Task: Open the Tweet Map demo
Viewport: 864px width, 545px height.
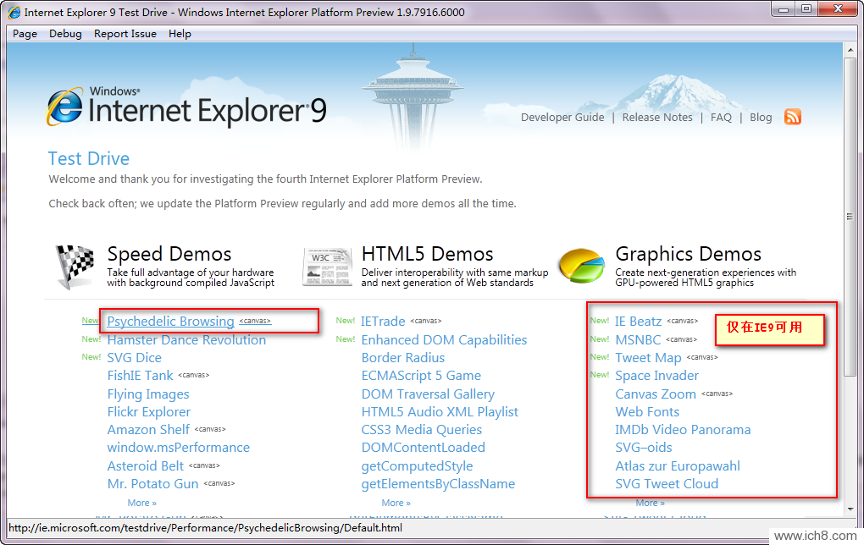Action: (x=648, y=358)
